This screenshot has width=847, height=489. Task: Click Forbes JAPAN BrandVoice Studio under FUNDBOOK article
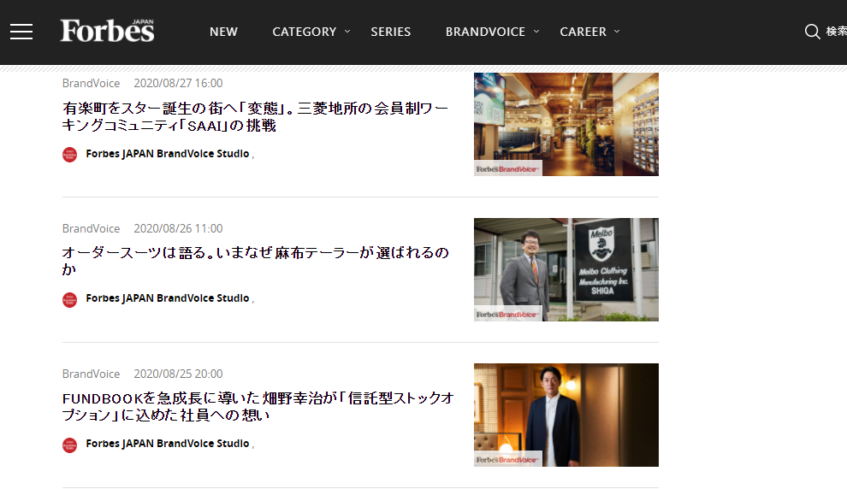(x=168, y=444)
